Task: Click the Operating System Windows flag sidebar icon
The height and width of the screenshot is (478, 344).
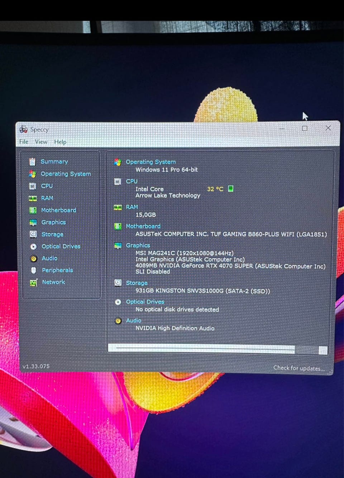Action: tap(33, 174)
